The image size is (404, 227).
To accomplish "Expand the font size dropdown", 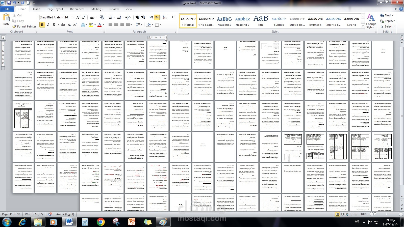I will pyautogui.click(x=73, y=17).
